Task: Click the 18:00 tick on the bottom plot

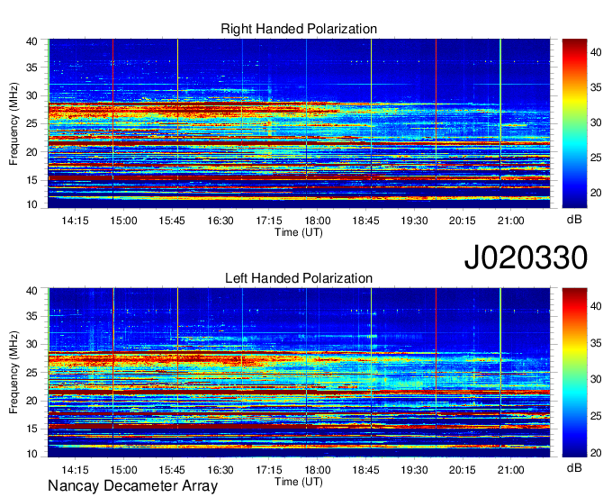Action: [318, 470]
